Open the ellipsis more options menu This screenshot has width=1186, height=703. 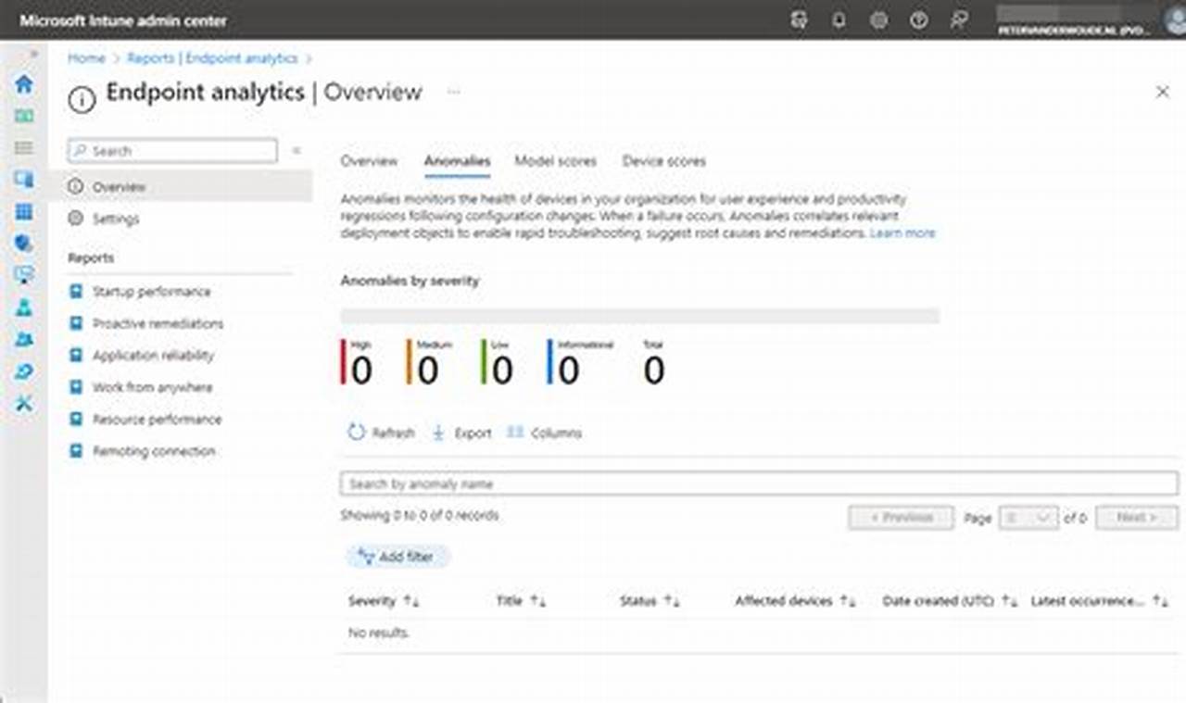click(x=454, y=92)
